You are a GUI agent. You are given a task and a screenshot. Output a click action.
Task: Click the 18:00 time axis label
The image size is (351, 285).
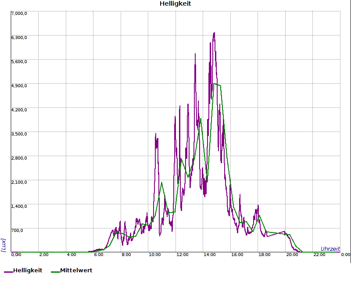point(265,255)
